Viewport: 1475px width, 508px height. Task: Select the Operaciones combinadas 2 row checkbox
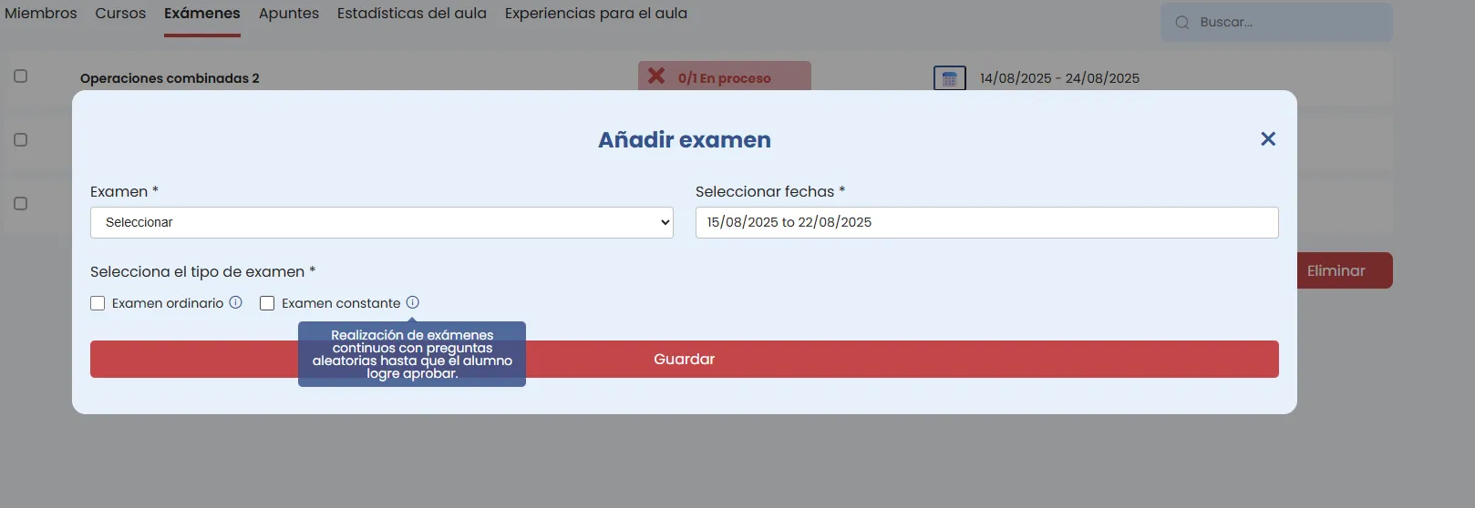(20, 76)
